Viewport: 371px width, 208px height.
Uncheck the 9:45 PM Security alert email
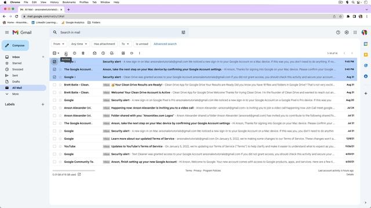tap(54, 62)
